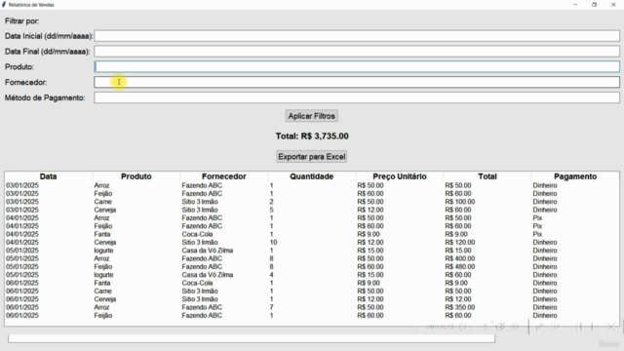The image size is (624, 351).
Task: Select Fanta row dated 06/01/2025
Action: tap(312, 283)
